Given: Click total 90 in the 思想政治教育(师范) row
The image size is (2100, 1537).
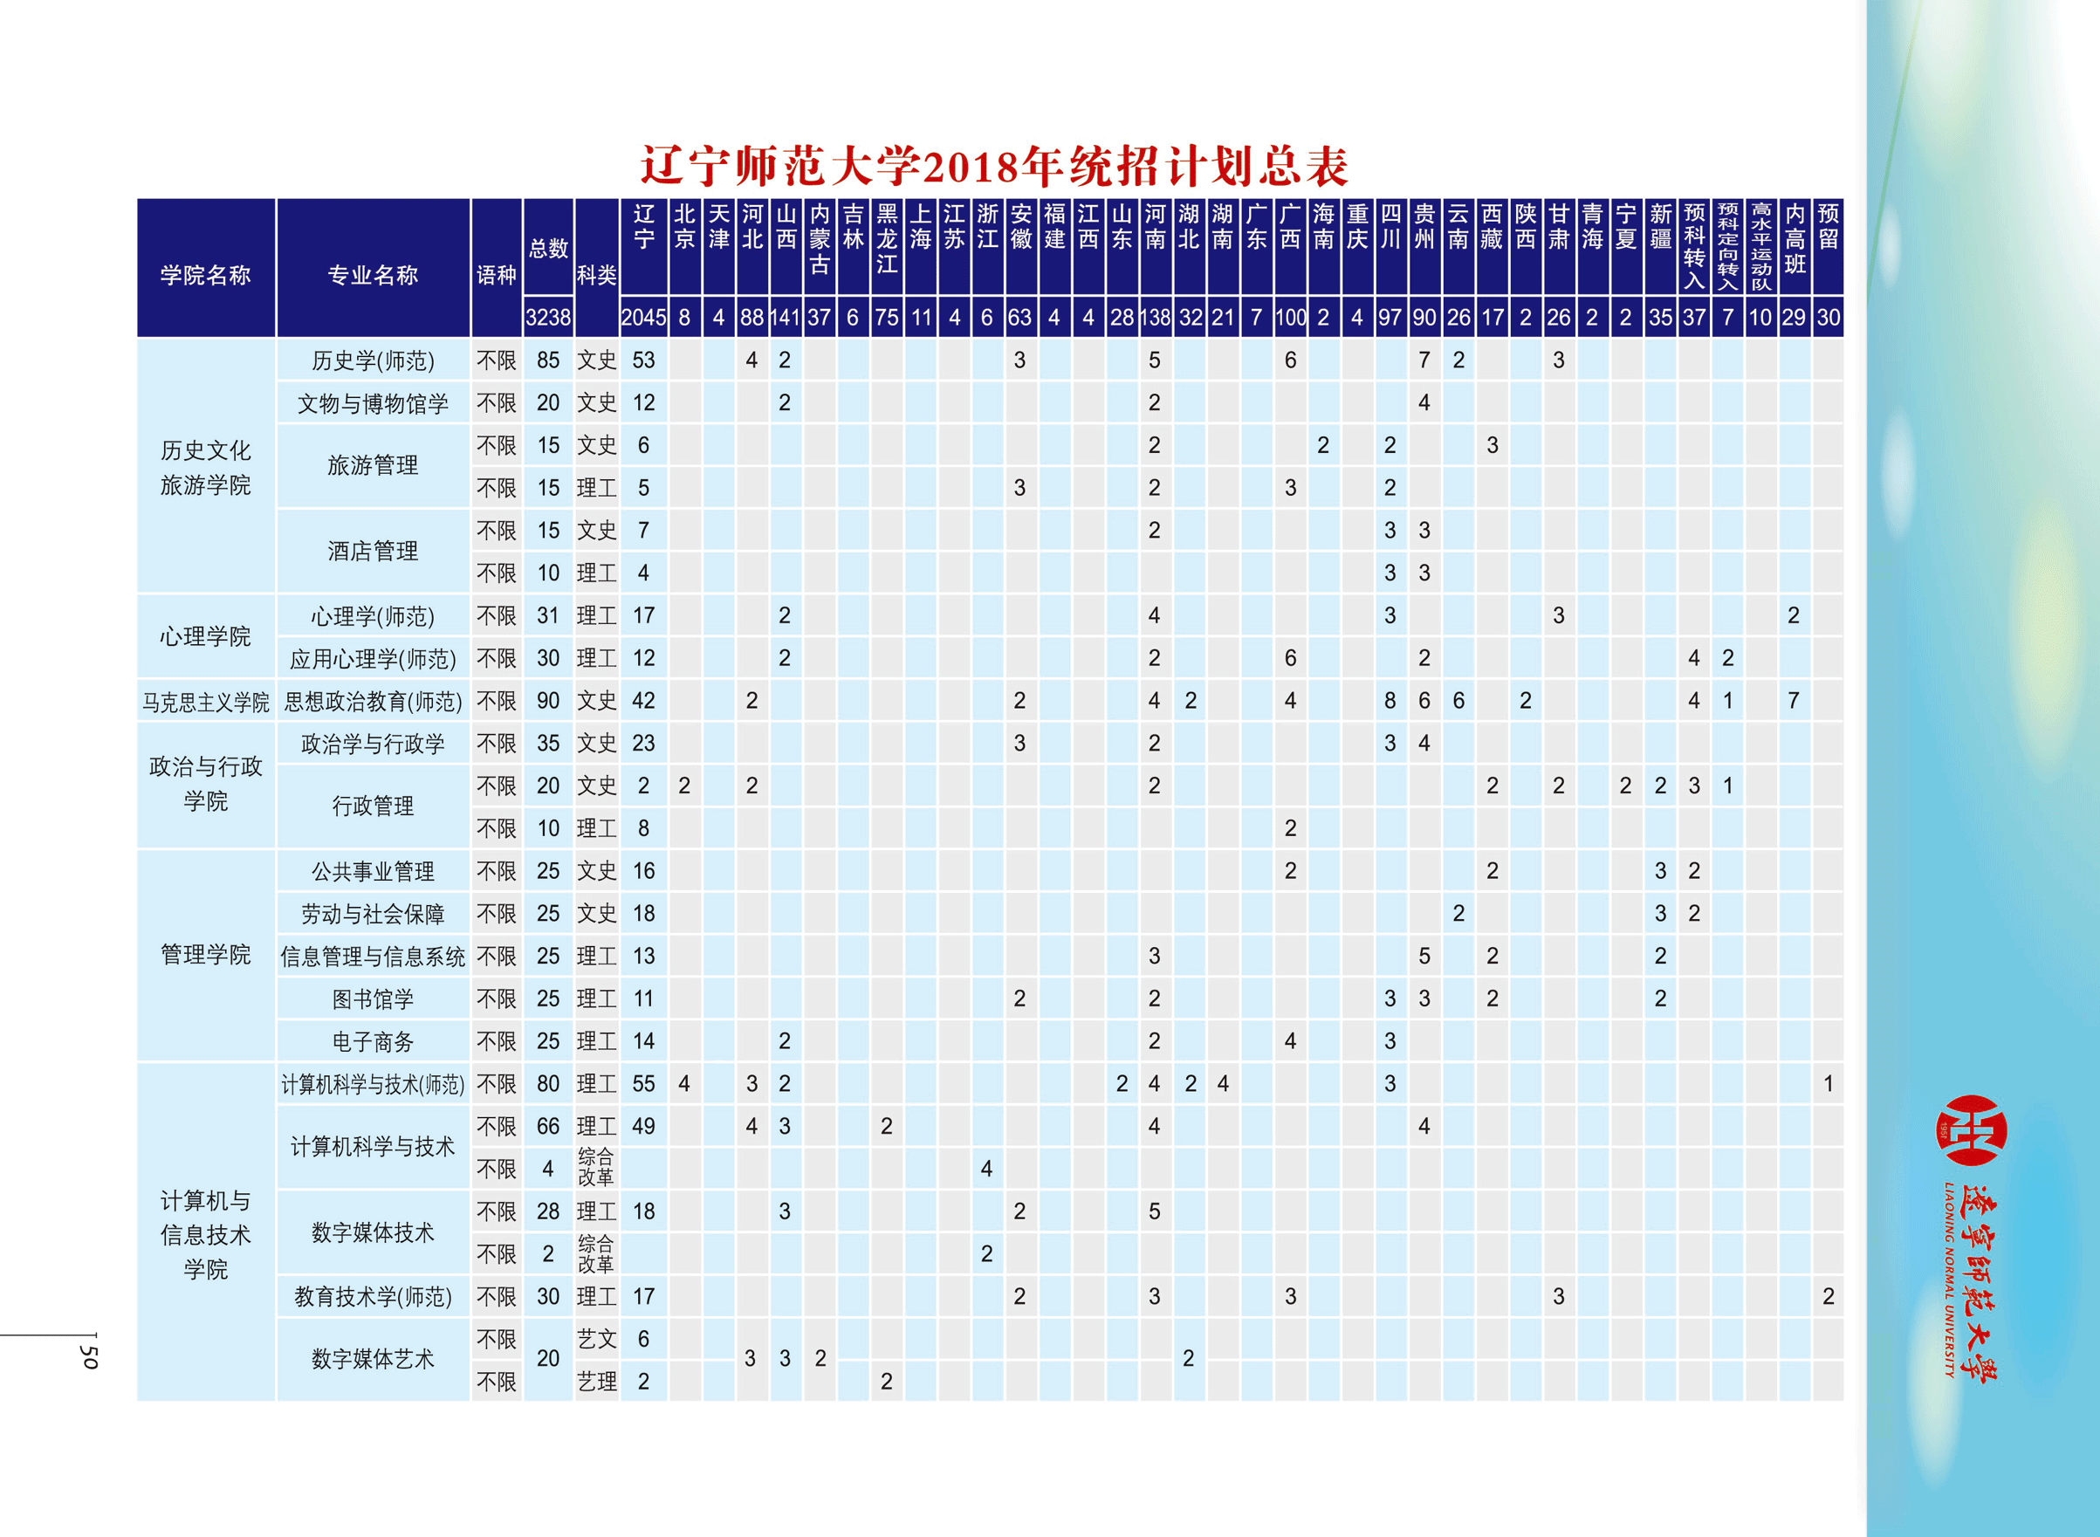Looking at the screenshot, I should (x=548, y=701).
